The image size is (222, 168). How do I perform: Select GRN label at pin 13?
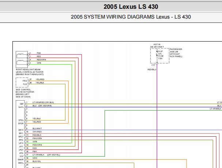pos(35,142)
